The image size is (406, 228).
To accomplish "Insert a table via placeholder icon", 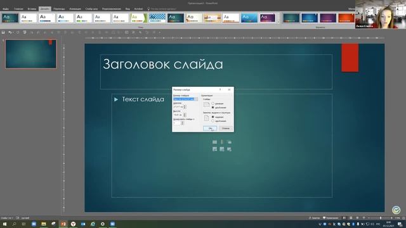I will tap(214, 142).
